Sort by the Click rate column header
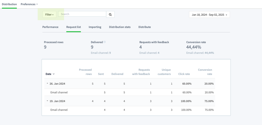Screen dimensions: 262x125 [184, 74]
